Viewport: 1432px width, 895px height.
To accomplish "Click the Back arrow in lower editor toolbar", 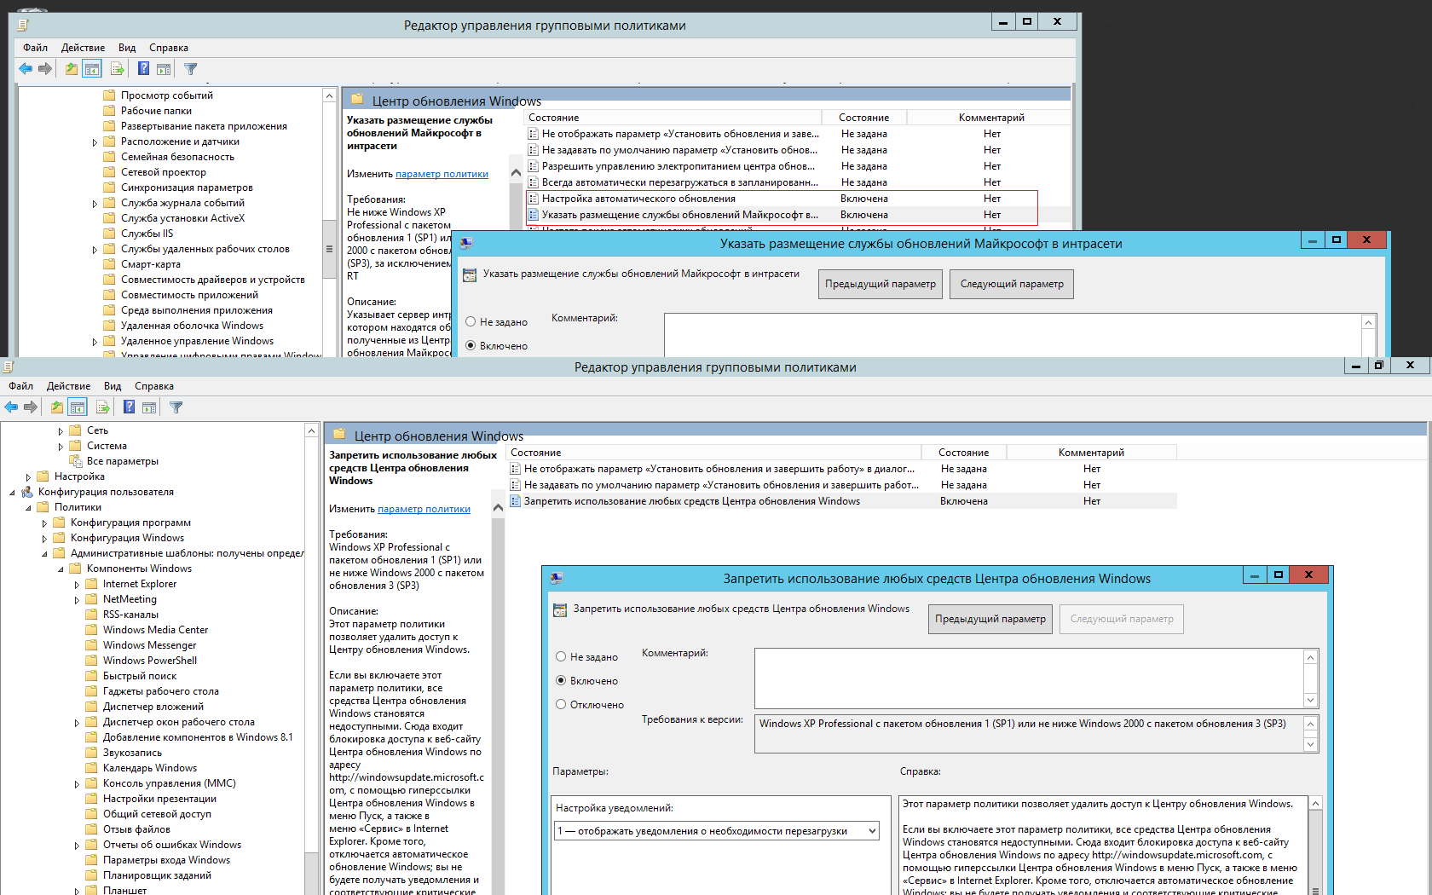I will click(x=11, y=407).
